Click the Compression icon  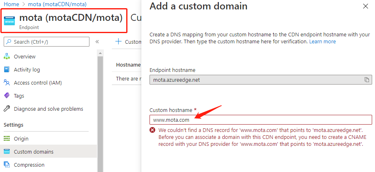(x=7, y=165)
